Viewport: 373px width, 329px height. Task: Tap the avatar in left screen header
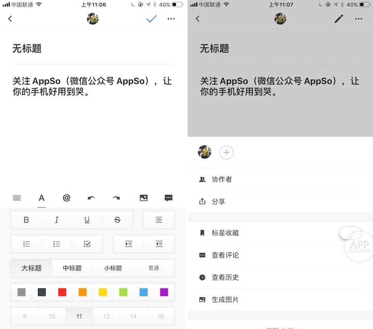point(93,19)
